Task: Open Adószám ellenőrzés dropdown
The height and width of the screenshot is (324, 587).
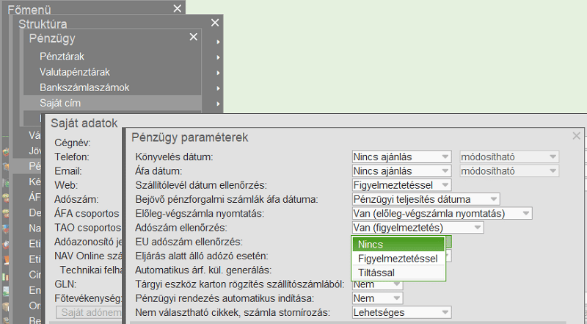Action: tap(418, 228)
